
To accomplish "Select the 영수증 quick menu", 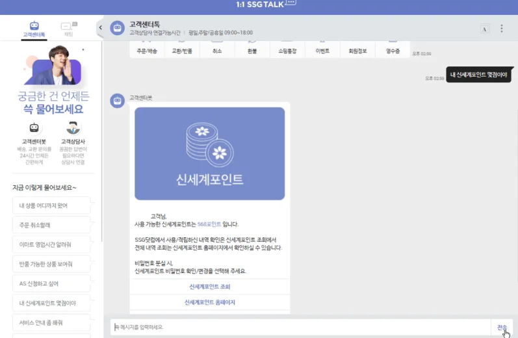I will (x=393, y=49).
